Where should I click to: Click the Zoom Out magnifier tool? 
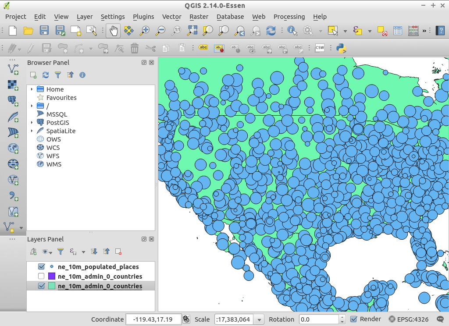[x=160, y=30]
